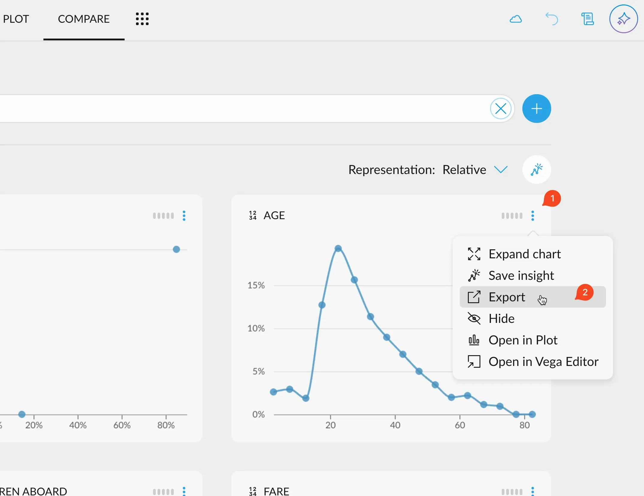Screen dimensions: 644x496
Task: Open the AI assistant sparkle button
Action: click(x=623, y=19)
